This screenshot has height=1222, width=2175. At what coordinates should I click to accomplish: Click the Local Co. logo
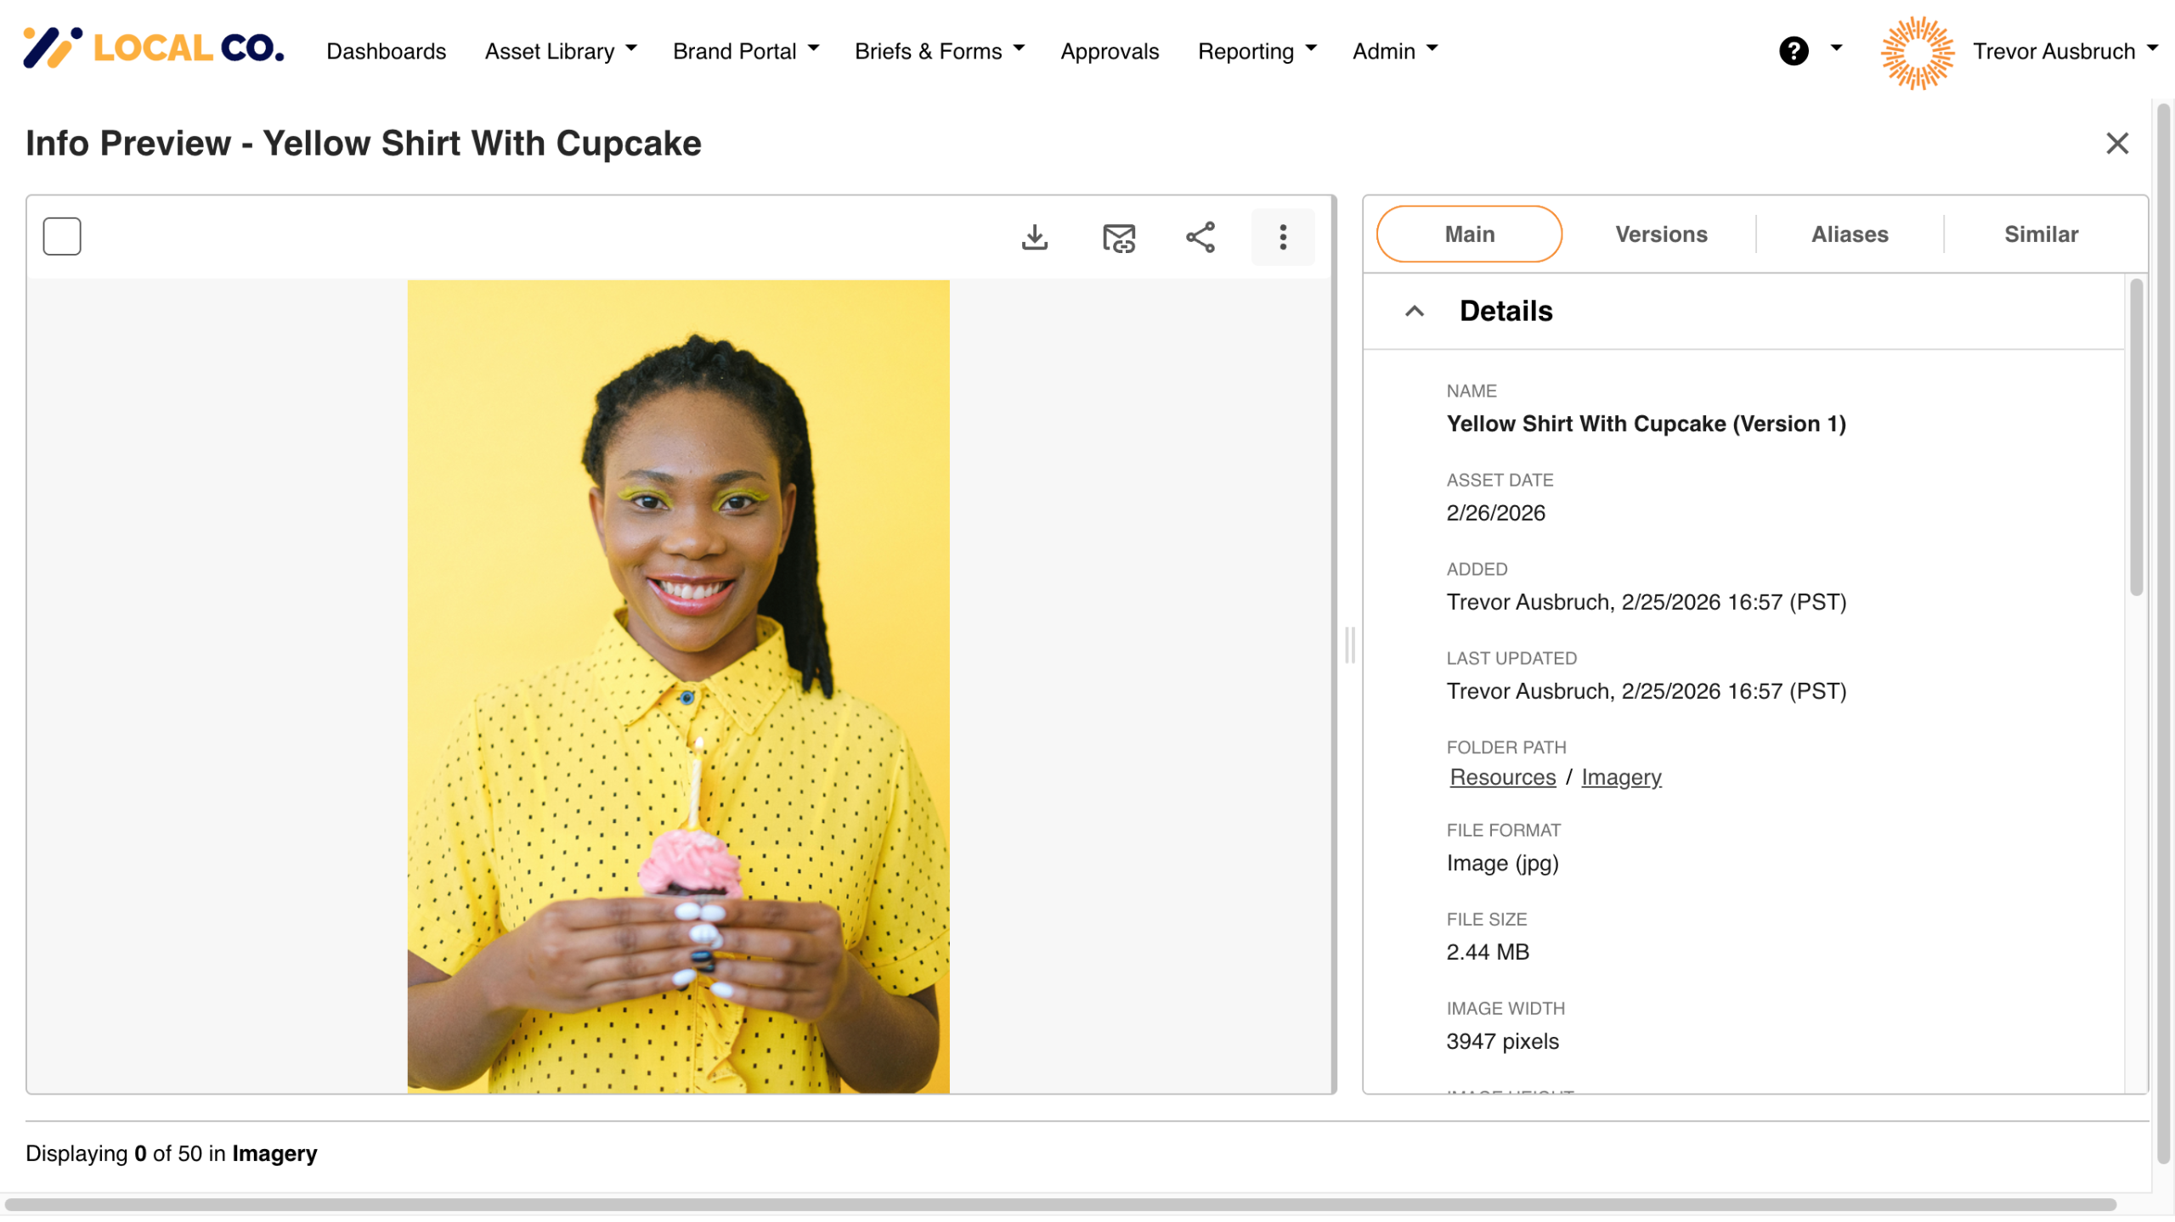click(x=153, y=48)
